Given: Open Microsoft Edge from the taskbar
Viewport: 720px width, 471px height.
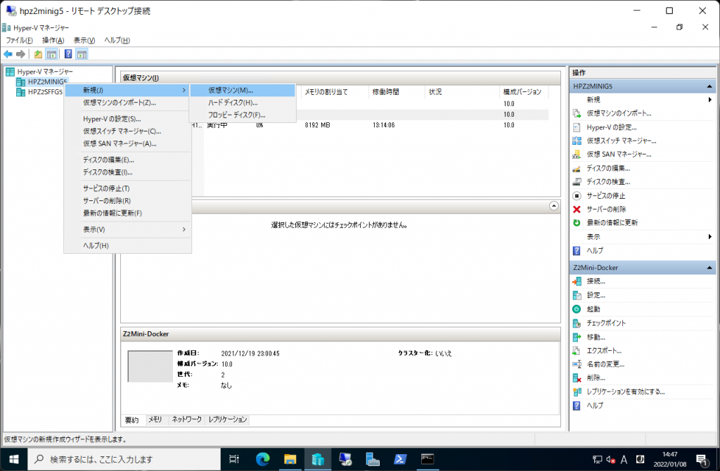Looking at the screenshot, I should 263,459.
